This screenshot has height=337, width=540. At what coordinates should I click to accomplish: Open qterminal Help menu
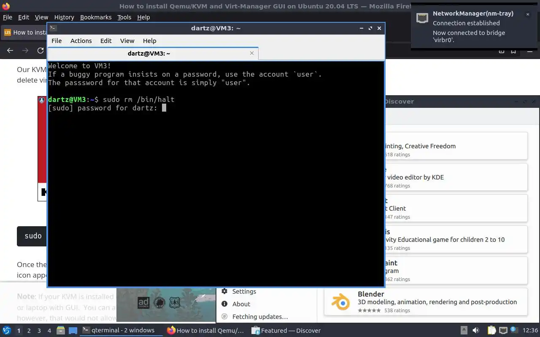(x=149, y=40)
